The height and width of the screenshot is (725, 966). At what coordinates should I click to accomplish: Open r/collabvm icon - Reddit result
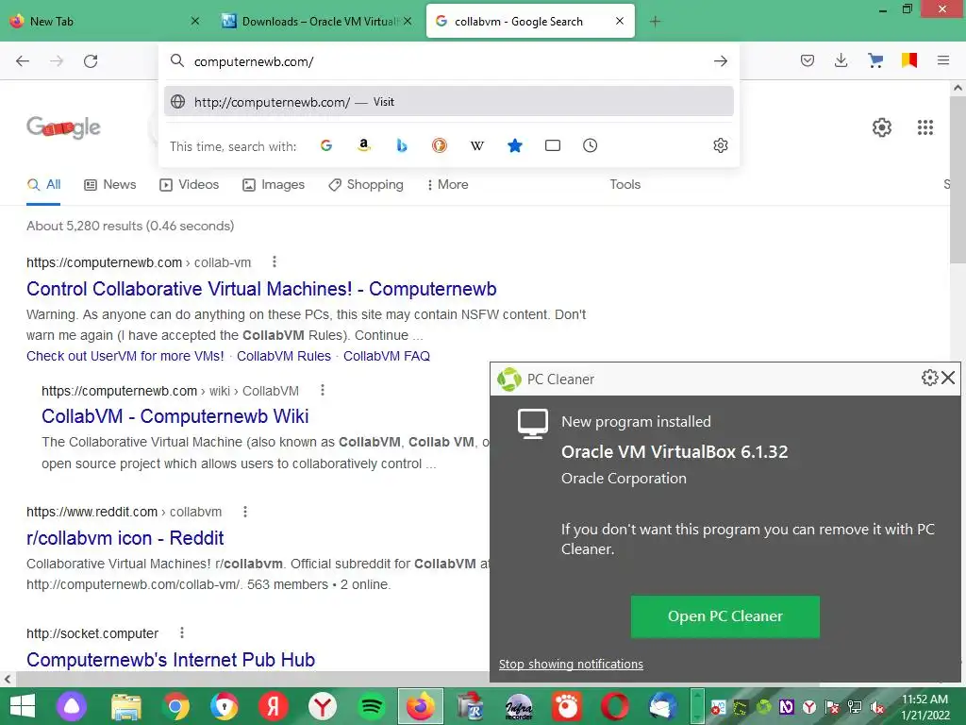125,537
